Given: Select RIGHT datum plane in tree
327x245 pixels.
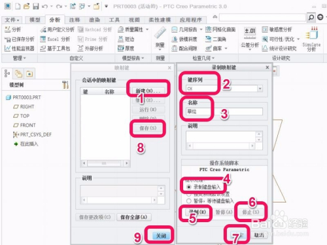Looking at the screenshot, I should click(x=24, y=106).
